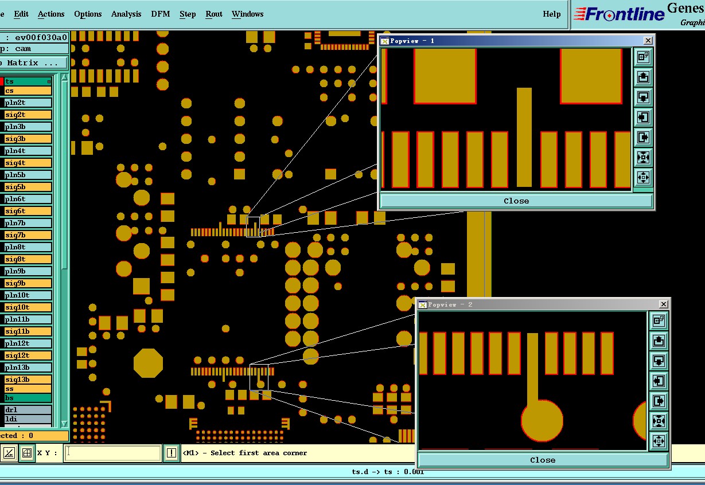Click the measure icon beside X Y
This screenshot has height=485, width=705.
(x=9, y=453)
